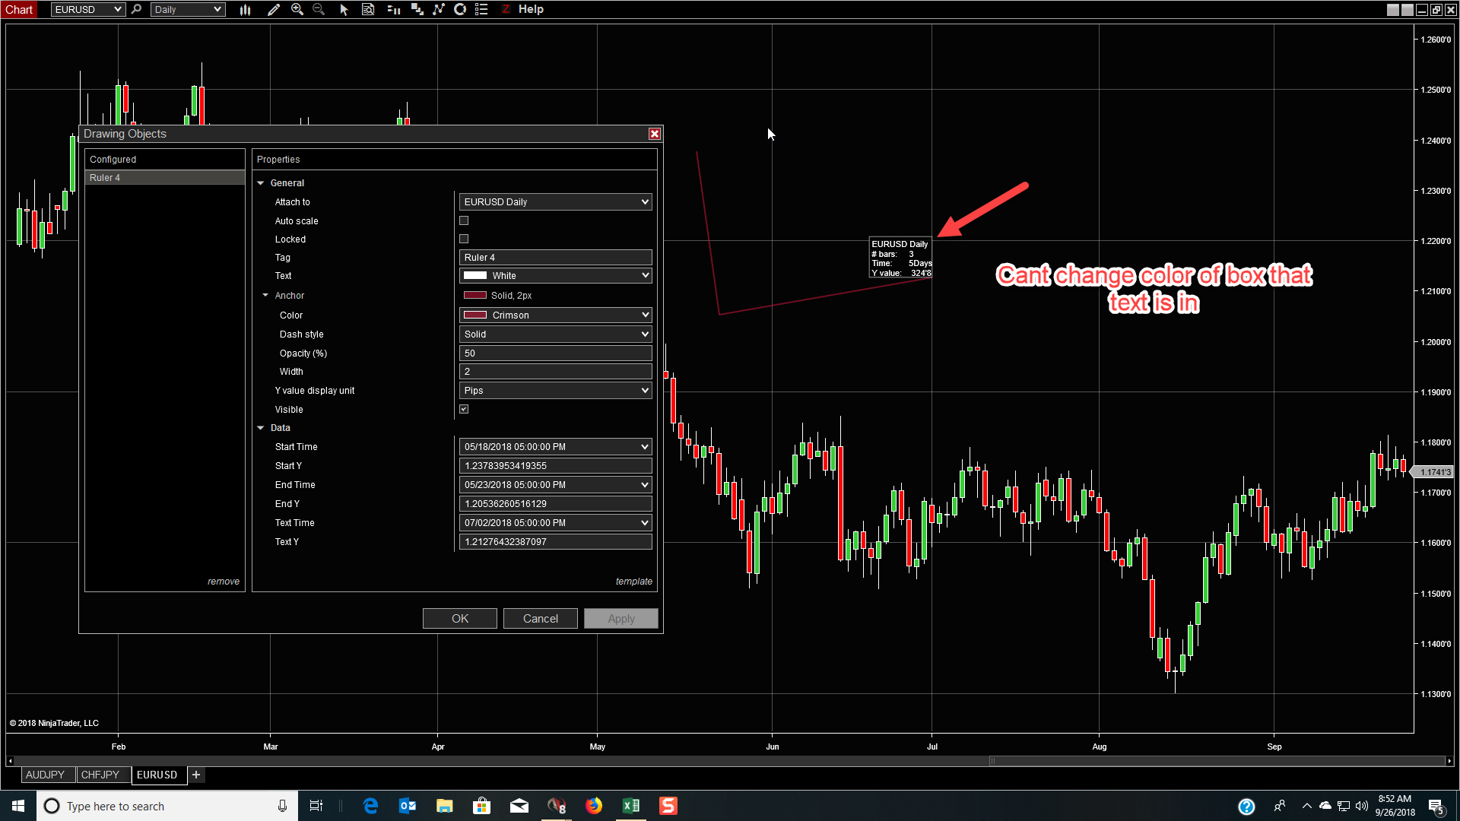Open the bar type chart style icon

point(245,10)
